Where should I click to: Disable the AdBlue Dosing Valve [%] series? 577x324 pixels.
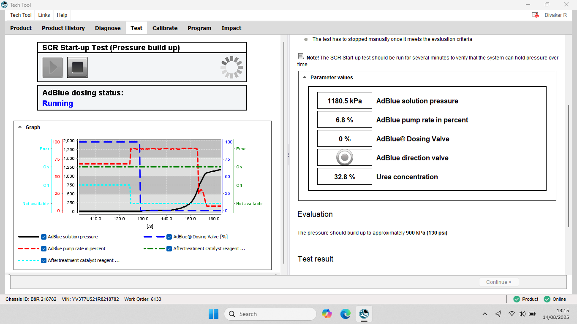(169, 237)
